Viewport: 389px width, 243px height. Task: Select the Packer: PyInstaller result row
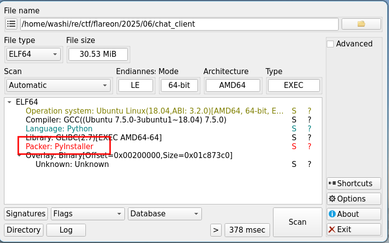(x=59, y=147)
